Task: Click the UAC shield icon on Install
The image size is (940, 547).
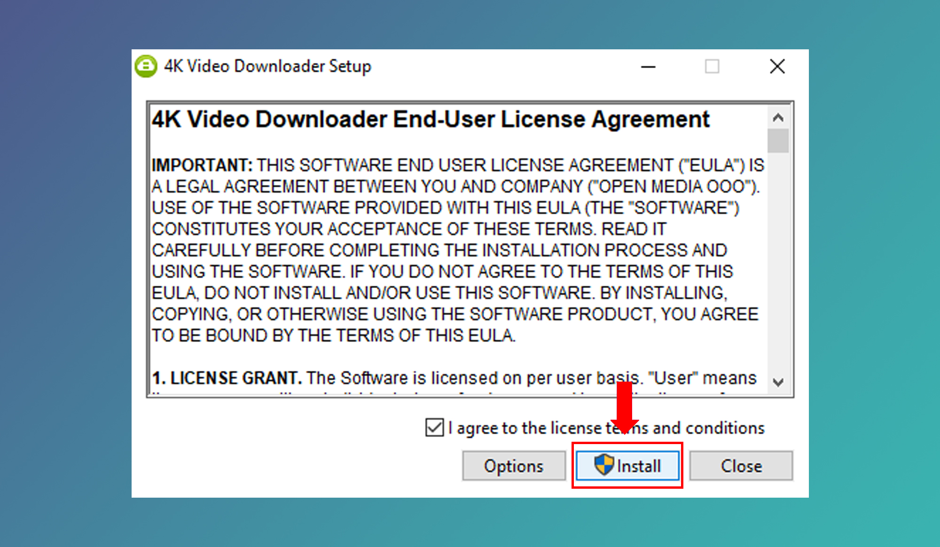Action: [603, 465]
